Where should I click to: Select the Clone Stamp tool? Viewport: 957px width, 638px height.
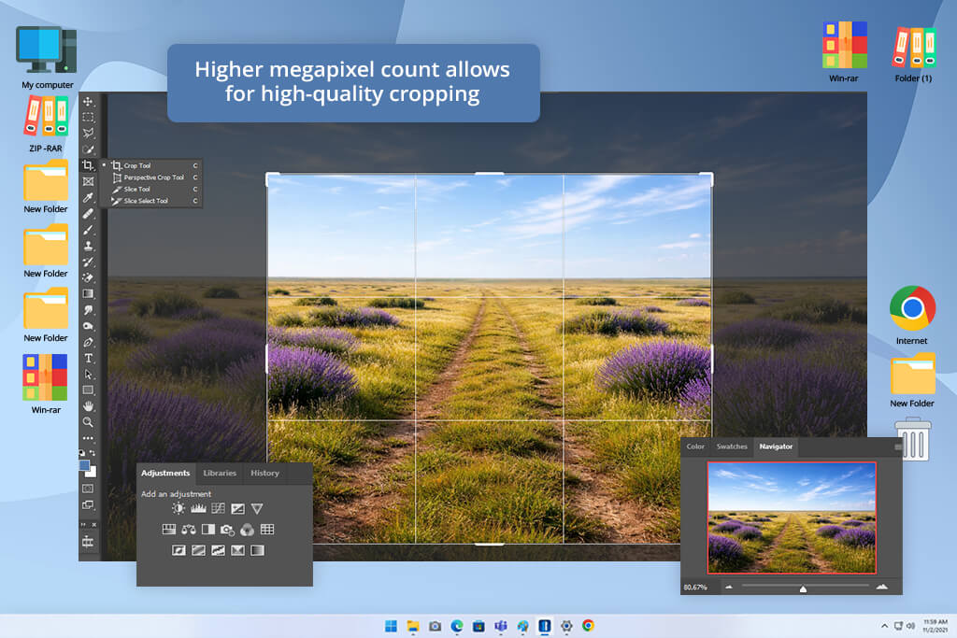pos(88,246)
